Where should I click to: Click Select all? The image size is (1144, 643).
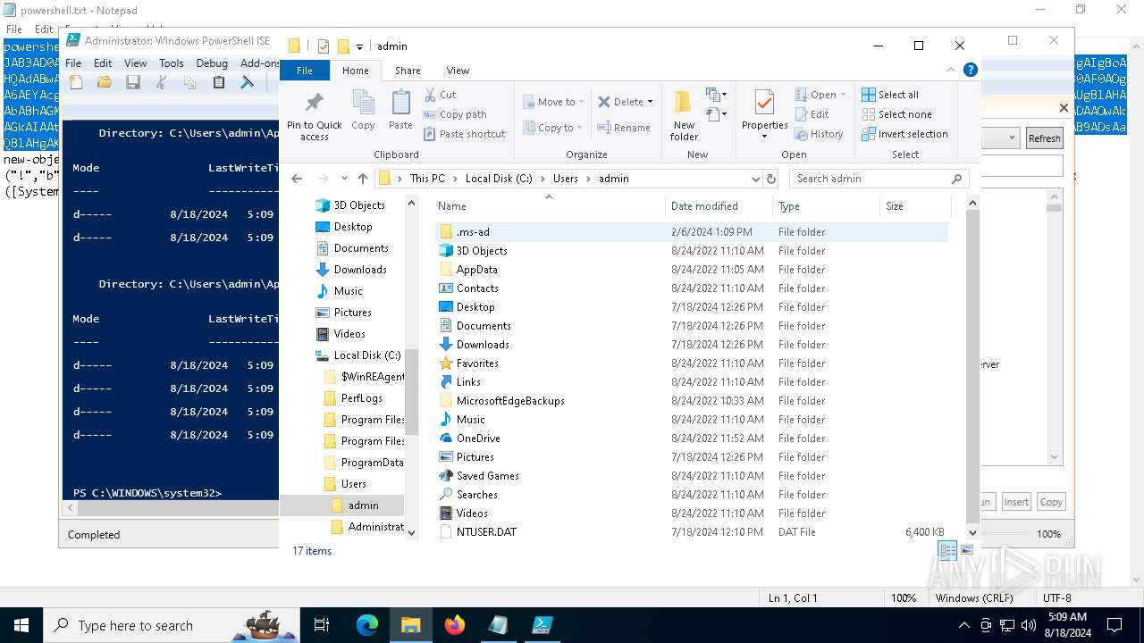(890, 95)
